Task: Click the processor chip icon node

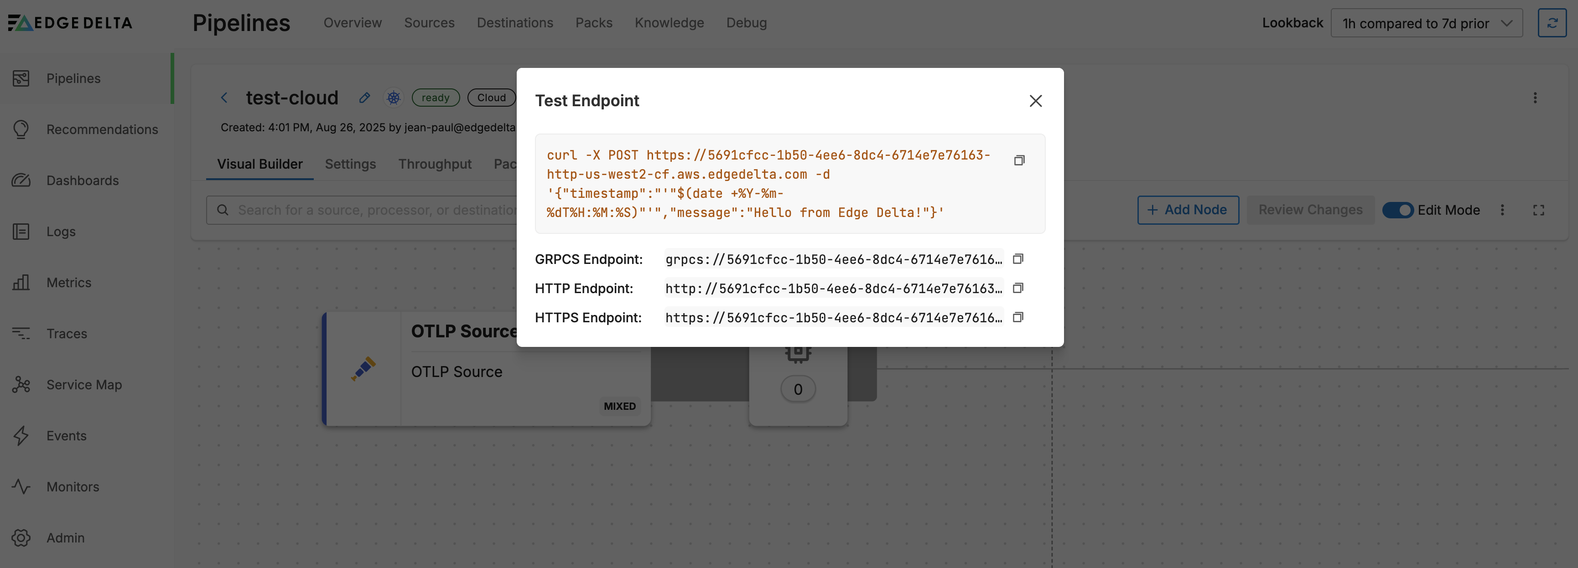Action: pyautogui.click(x=798, y=354)
